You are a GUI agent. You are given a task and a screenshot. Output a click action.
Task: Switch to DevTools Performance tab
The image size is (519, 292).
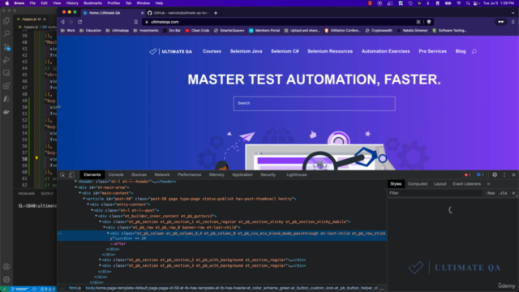point(189,175)
